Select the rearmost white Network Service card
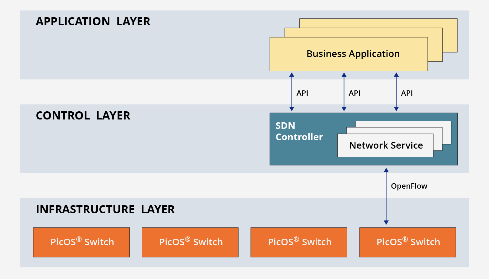Image resolution: width=489 pixels, height=279 pixels. tap(447, 132)
